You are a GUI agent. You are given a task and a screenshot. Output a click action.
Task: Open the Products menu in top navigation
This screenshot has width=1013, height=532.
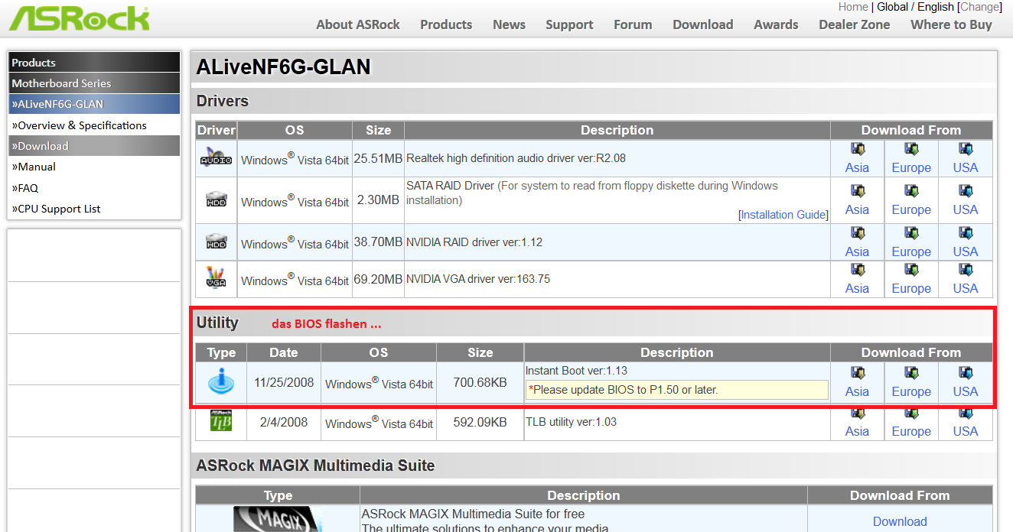446,24
